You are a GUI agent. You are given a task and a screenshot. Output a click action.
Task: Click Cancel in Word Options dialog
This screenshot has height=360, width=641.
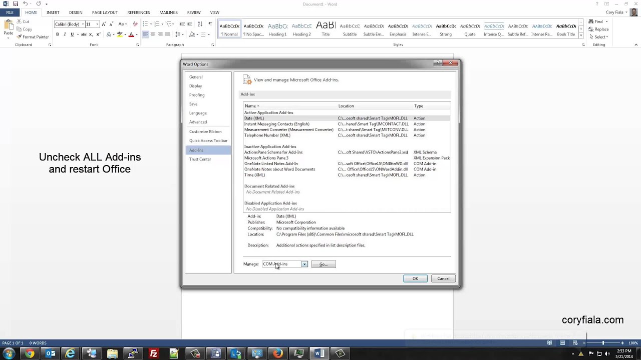pyautogui.click(x=443, y=278)
